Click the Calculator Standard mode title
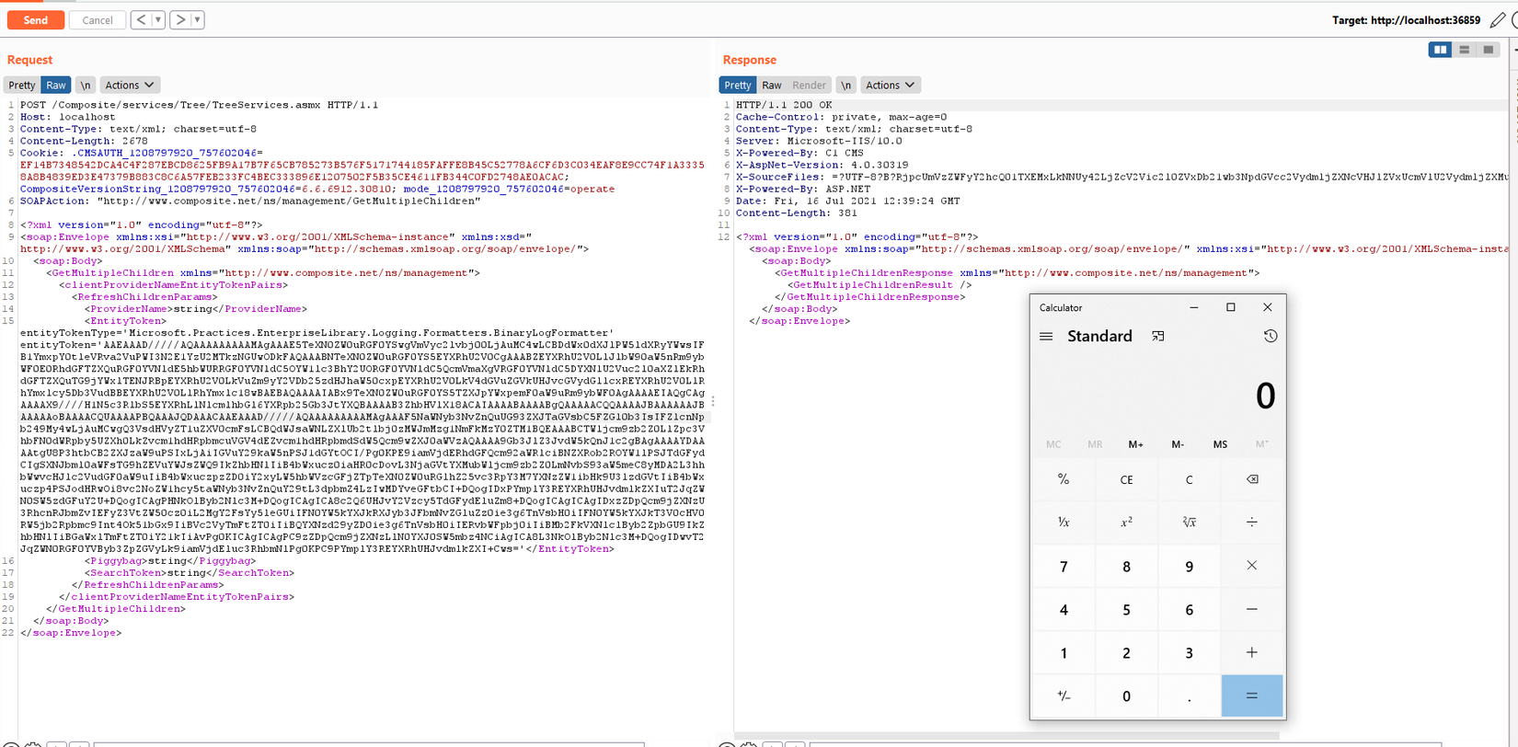Image resolution: width=1518 pixels, height=747 pixels. [1099, 337]
